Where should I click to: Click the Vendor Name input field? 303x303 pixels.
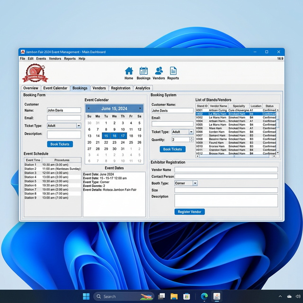(226, 169)
